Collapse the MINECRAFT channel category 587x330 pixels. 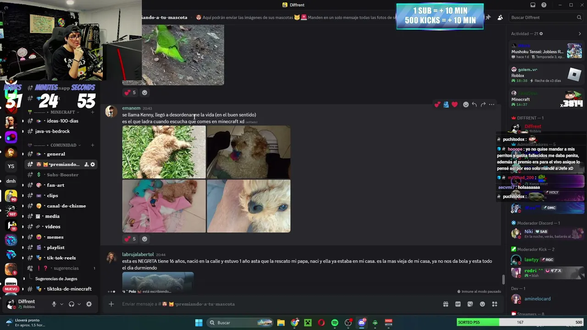tap(62, 112)
